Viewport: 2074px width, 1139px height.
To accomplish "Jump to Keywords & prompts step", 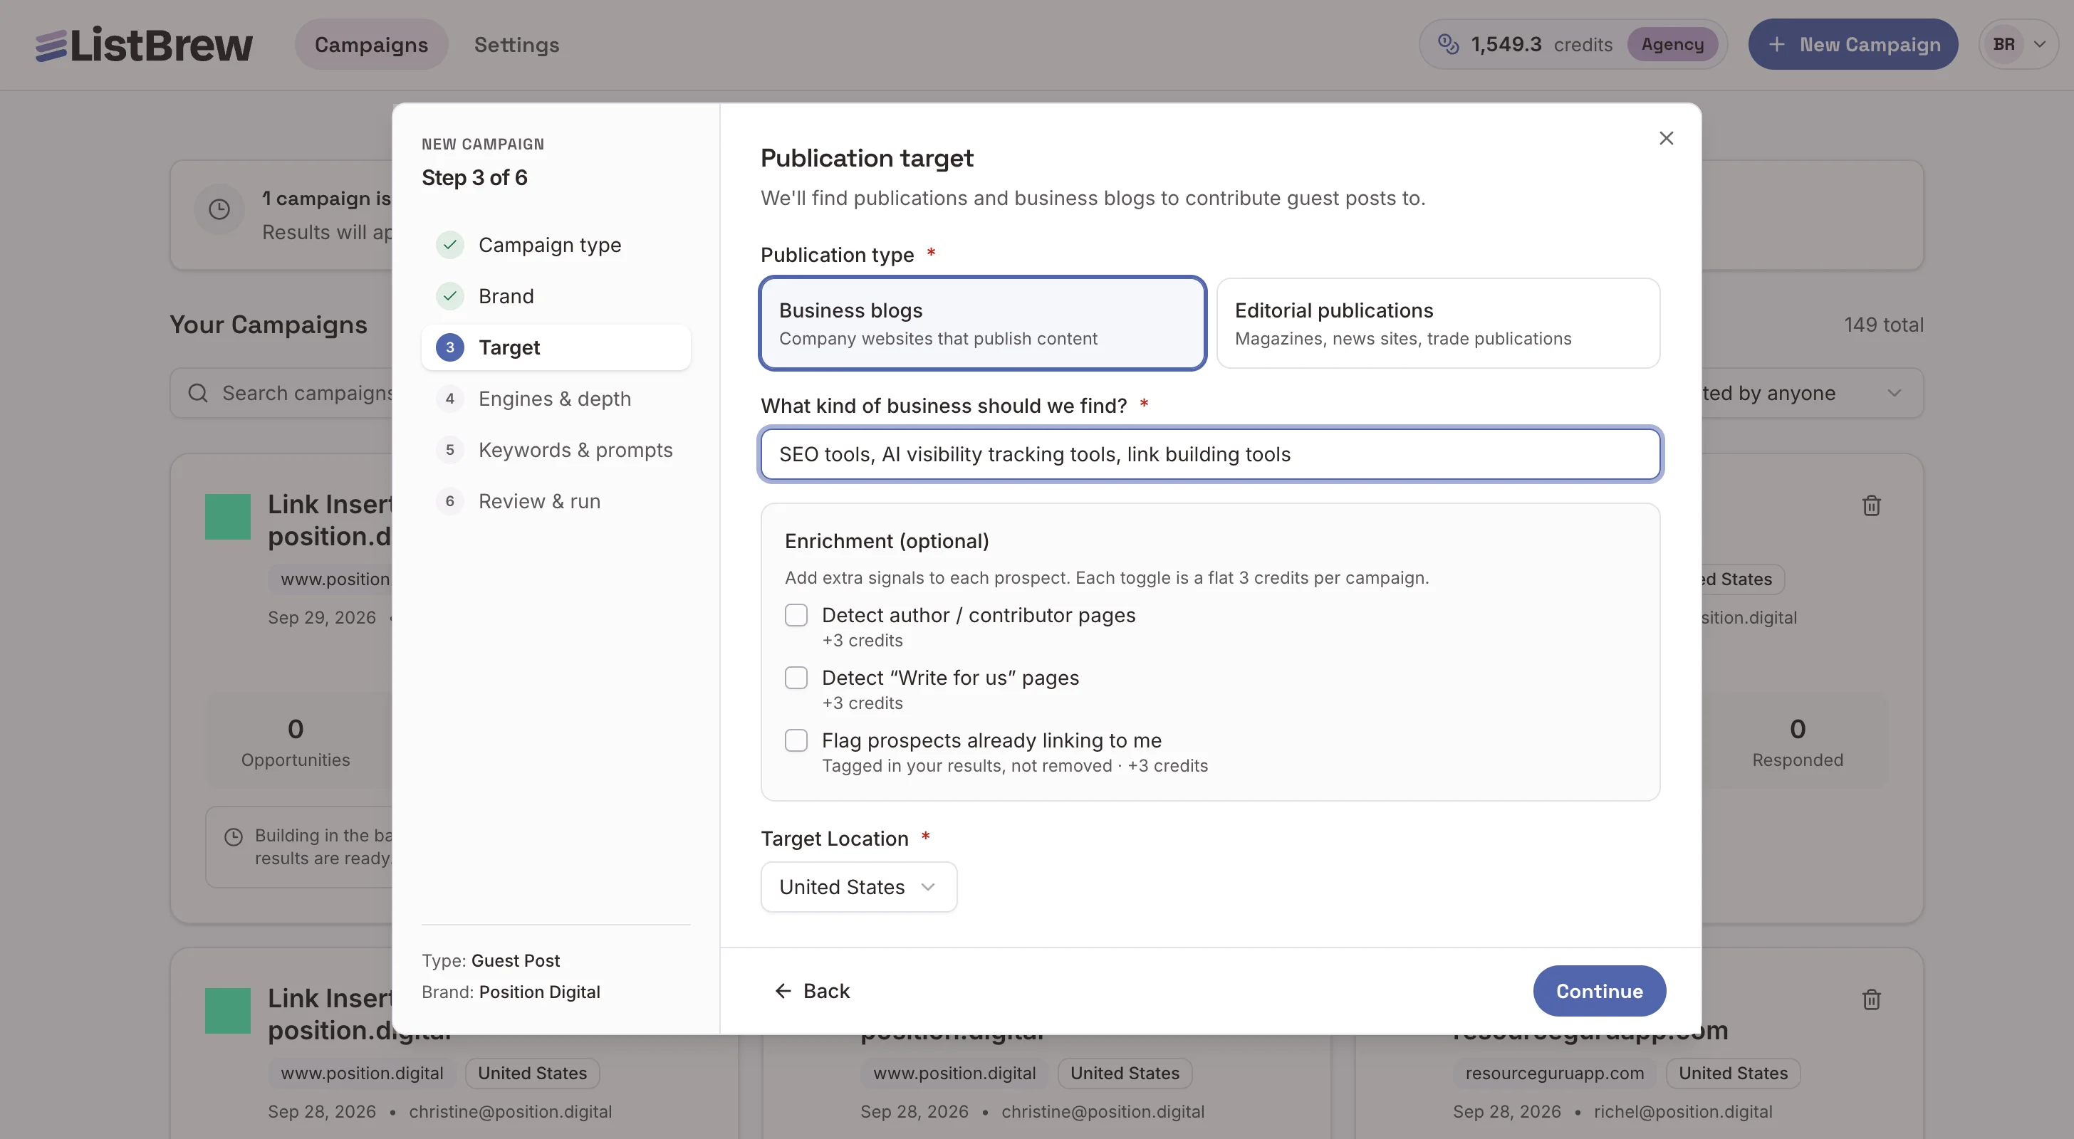I will 556,450.
